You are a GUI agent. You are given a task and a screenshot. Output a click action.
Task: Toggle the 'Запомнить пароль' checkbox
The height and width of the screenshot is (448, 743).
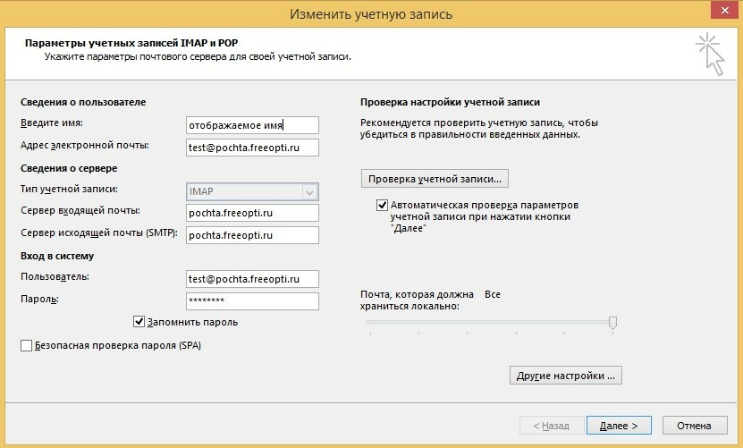tap(139, 322)
